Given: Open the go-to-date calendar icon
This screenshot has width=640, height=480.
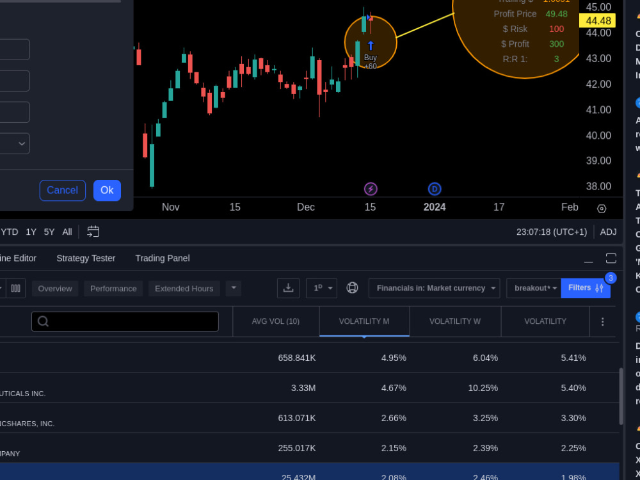Looking at the screenshot, I should pos(93,232).
